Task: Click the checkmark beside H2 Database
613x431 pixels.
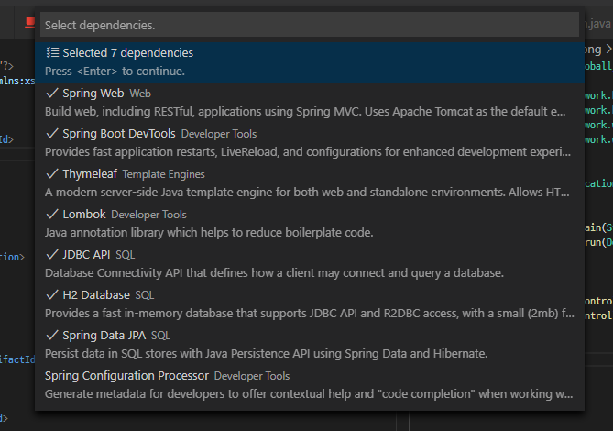Action: (x=51, y=295)
